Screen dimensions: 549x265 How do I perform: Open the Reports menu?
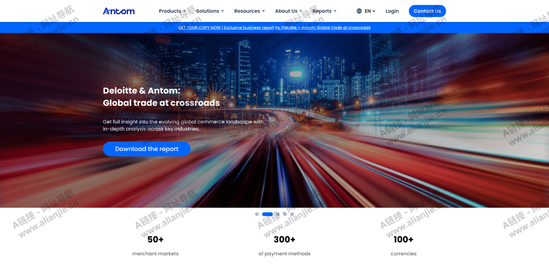coord(322,11)
